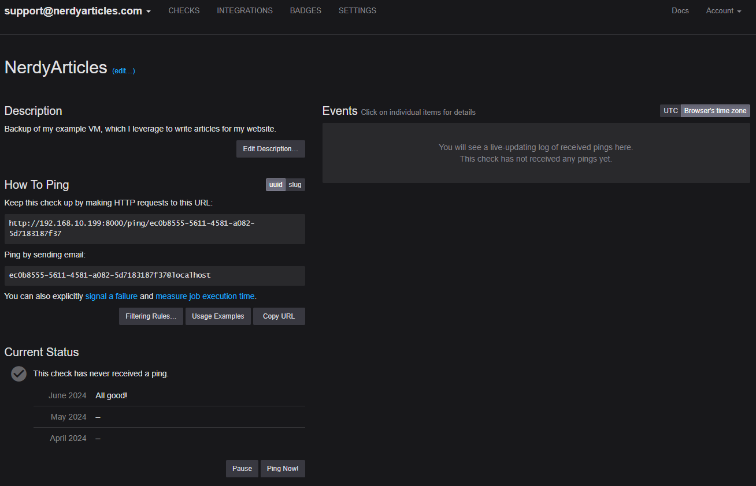This screenshot has height=486, width=756.
Task: Switch ping URL display to slug format
Action: point(295,184)
